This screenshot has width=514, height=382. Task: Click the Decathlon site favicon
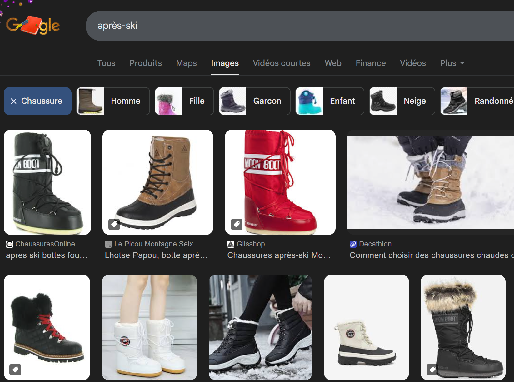(353, 244)
